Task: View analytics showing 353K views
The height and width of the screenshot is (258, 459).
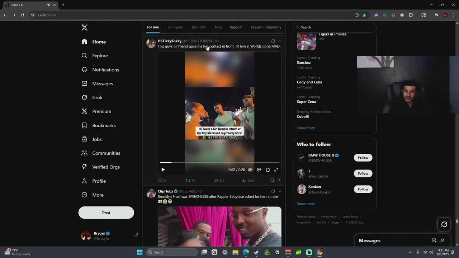Action: coord(248,181)
